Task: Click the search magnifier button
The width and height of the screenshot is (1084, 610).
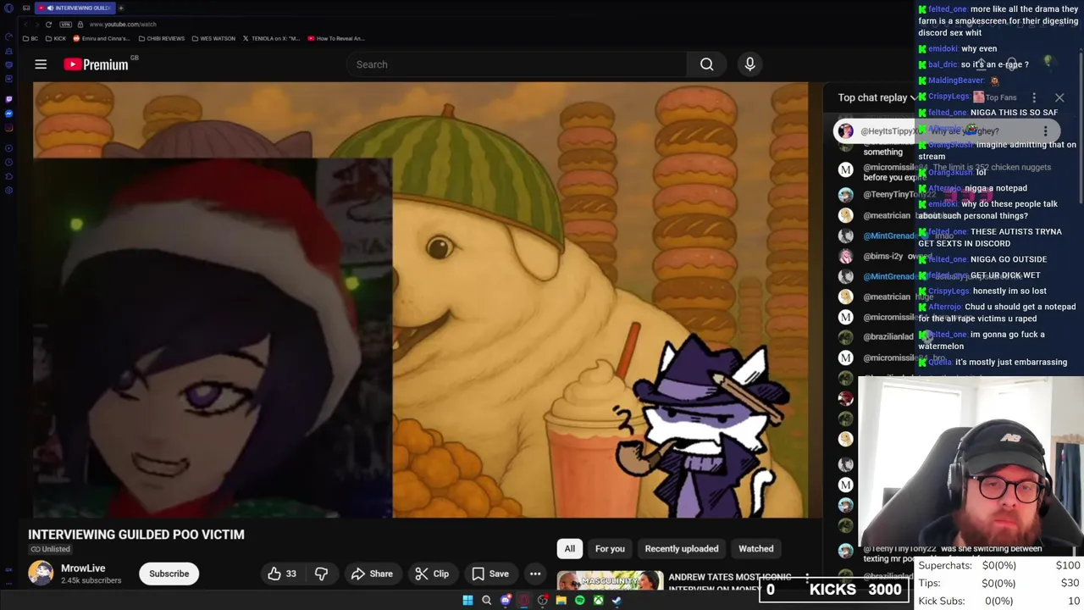Action: (x=706, y=64)
